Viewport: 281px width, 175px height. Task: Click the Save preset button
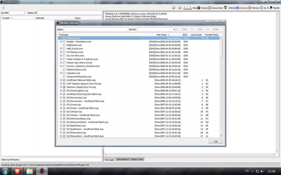(200, 29)
